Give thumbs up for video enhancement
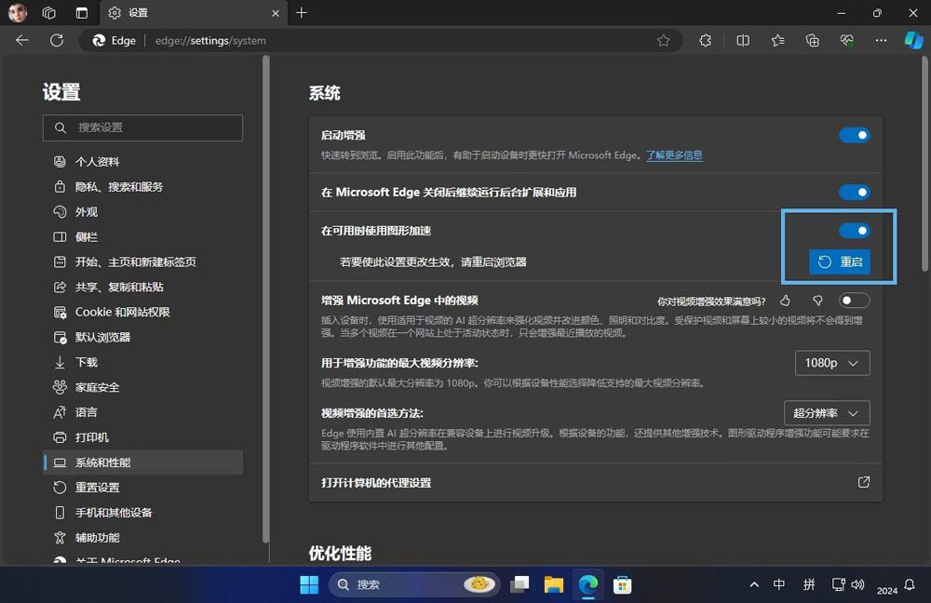This screenshot has width=931, height=603. (785, 301)
